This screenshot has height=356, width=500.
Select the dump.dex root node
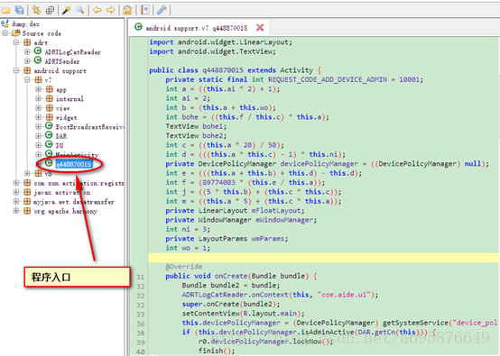point(25,24)
